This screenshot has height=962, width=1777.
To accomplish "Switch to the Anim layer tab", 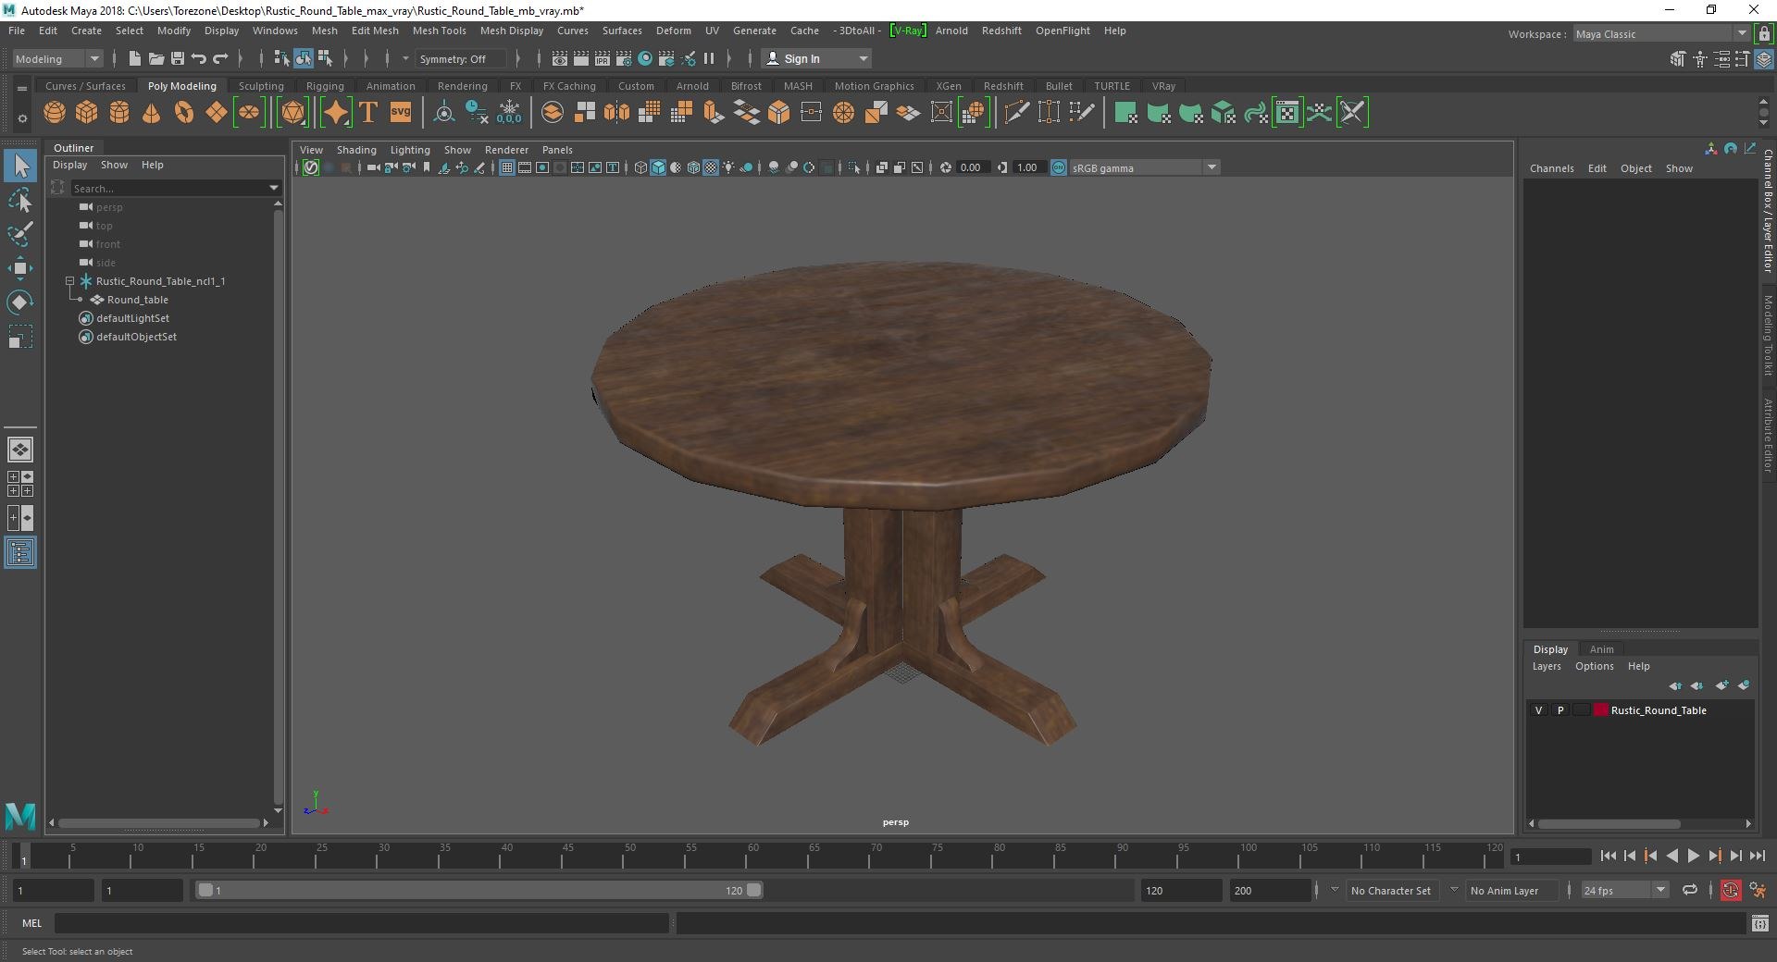I will tap(1601, 649).
